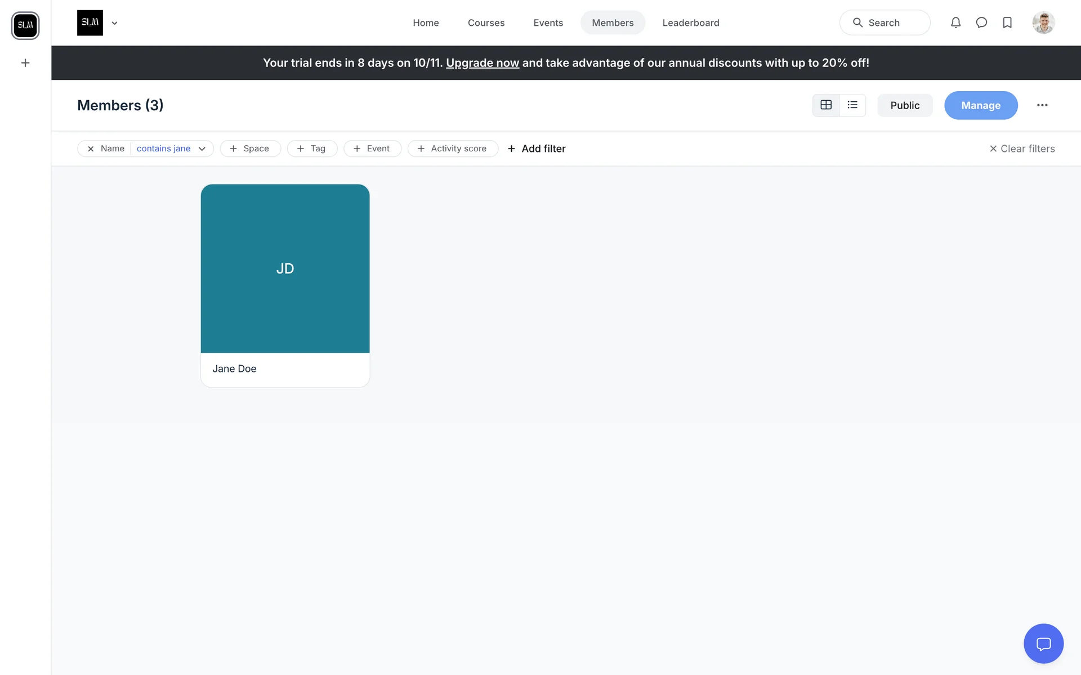Open the bookmarks icon
1081x675 pixels.
point(1007,22)
